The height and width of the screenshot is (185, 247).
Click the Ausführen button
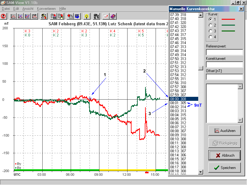click(x=224, y=130)
